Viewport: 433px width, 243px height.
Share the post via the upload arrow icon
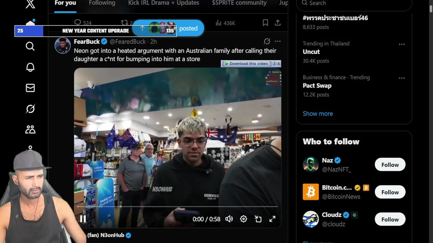pos(278,23)
